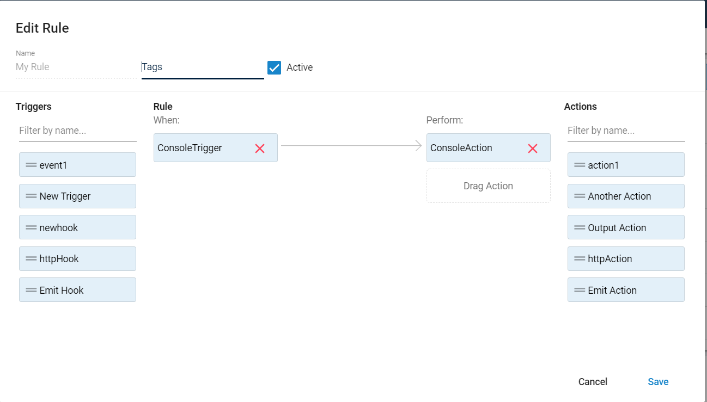Uncheck the Active checkbox
707x402 pixels.
274,67
